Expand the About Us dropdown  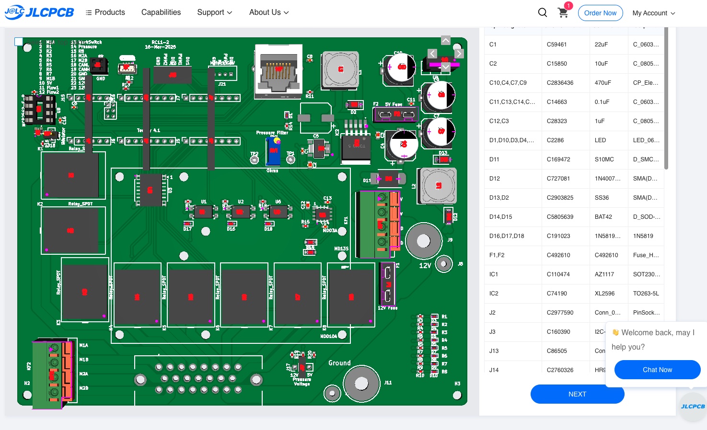tap(268, 12)
